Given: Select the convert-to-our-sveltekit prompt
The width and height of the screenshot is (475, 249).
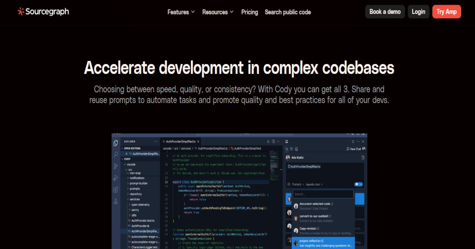Looking at the screenshot, I should click(x=323, y=218).
